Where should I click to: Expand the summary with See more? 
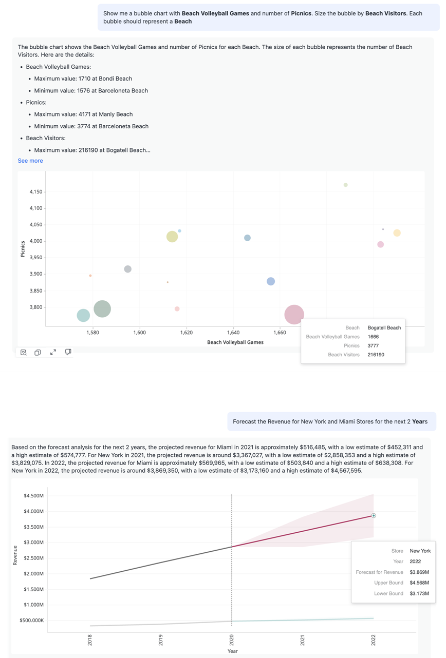pyautogui.click(x=30, y=161)
